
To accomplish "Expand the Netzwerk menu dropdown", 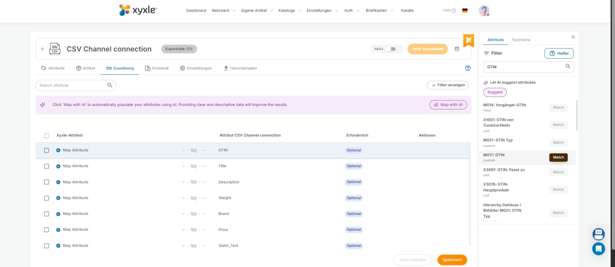I will (x=223, y=11).
